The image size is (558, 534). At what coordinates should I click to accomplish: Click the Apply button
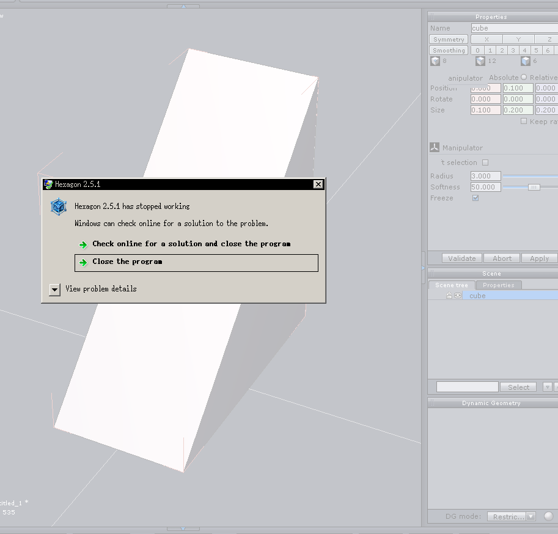(x=539, y=258)
